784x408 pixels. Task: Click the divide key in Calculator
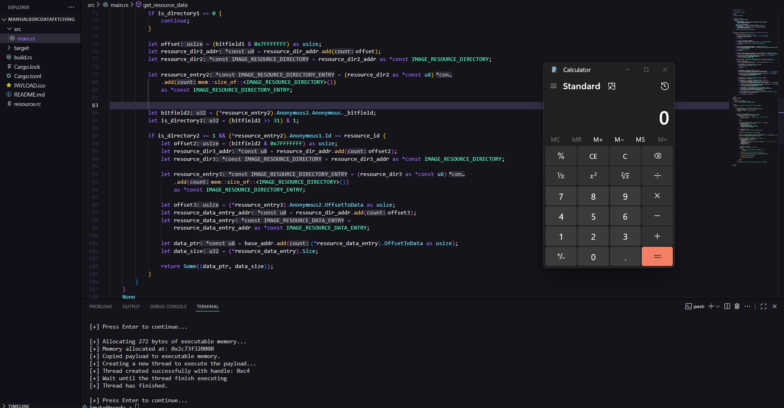[657, 176]
